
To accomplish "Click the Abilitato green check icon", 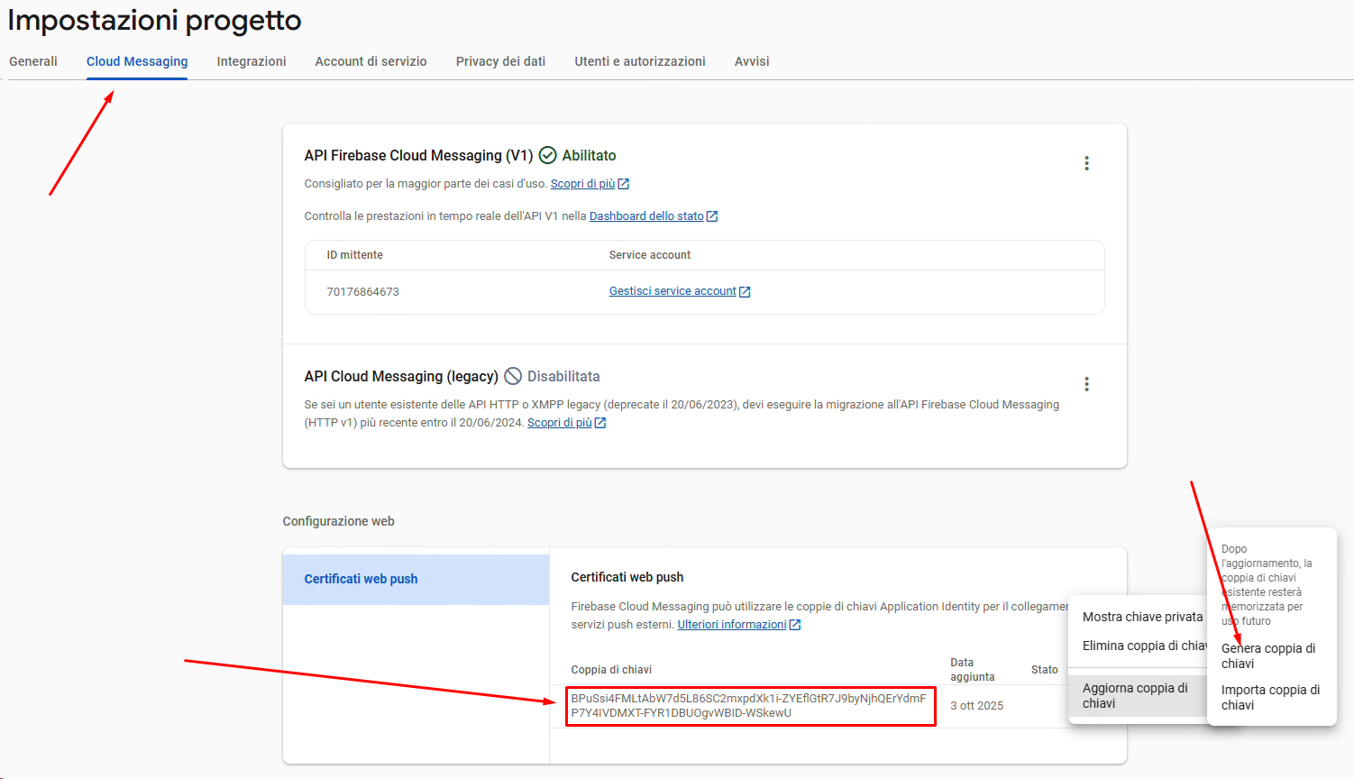I will [x=547, y=156].
